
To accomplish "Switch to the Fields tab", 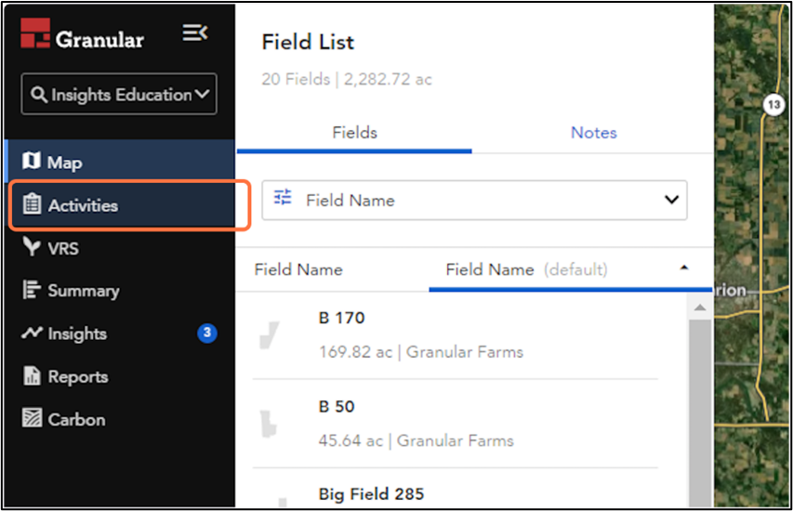I will coord(354,133).
